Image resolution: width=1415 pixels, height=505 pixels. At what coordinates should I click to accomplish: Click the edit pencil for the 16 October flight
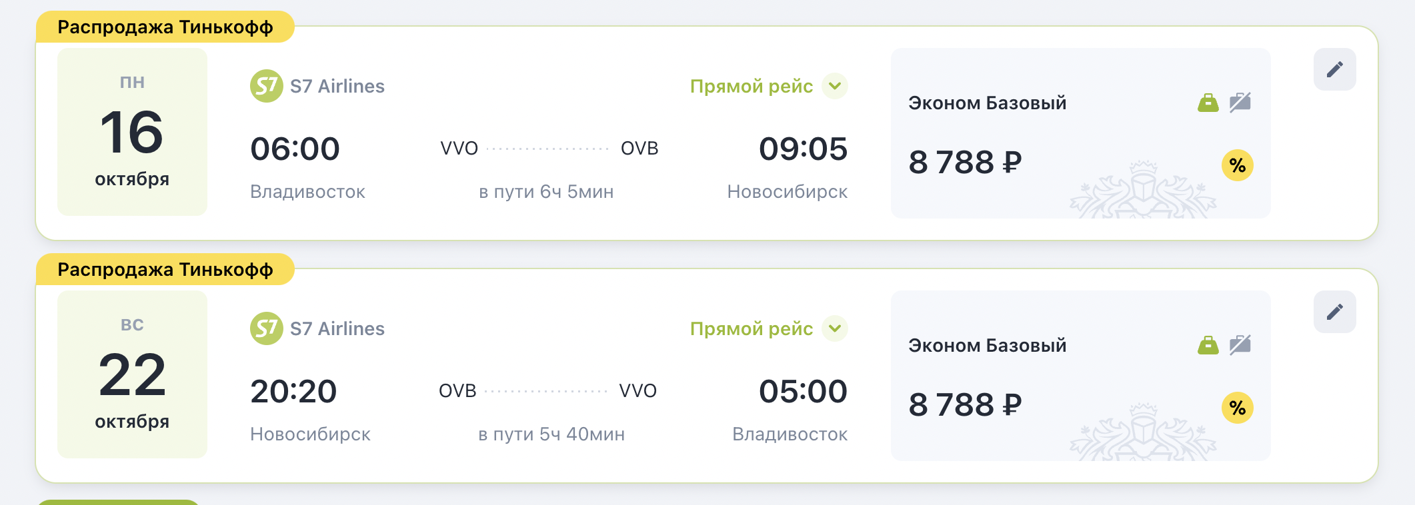[x=1334, y=69]
